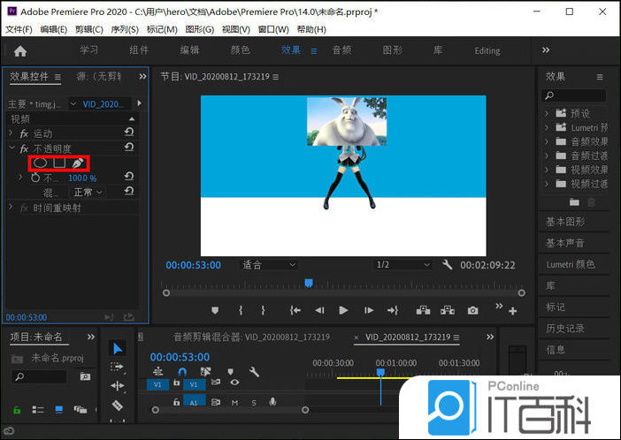
Task: Select the ellipse mask tool under opacity
Action: [x=41, y=163]
